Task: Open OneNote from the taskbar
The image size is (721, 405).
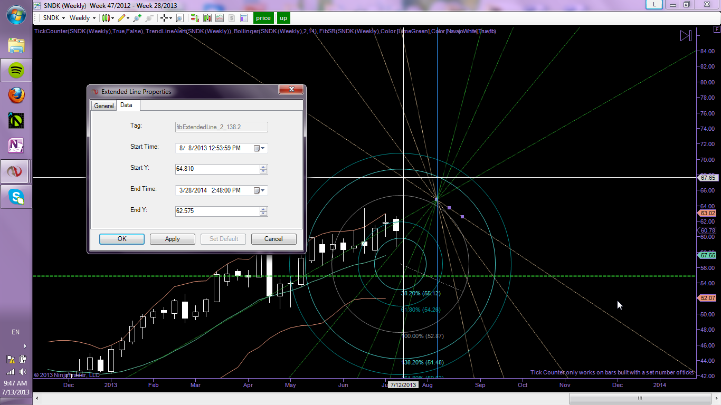Action: click(16, 146)
